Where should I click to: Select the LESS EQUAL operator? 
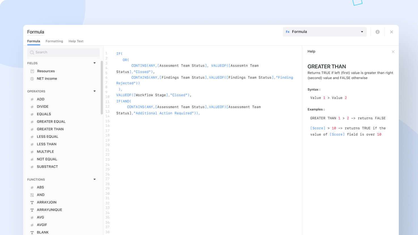pyautogui.click(x=47, y=136)
